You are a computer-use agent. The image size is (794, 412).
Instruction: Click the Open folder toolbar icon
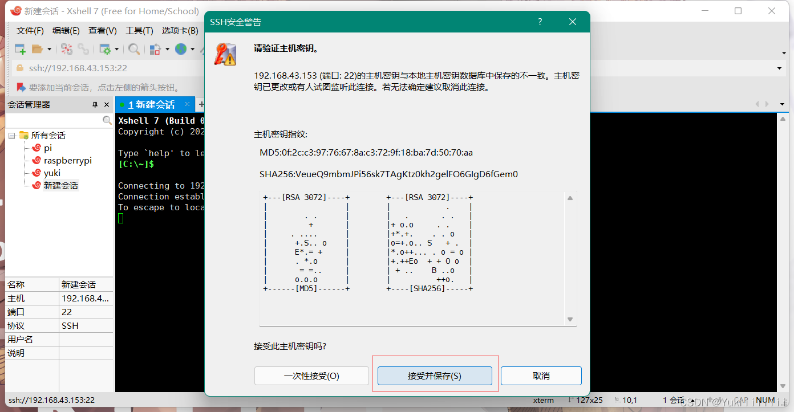(38, 49)
